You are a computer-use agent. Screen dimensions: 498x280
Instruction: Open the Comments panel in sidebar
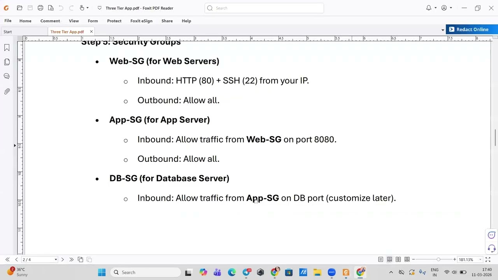[x=7, y=76]
